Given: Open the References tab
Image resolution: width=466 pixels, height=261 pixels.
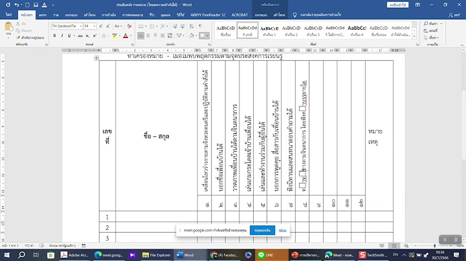Looking at the screenshot, I should (109, 14).
